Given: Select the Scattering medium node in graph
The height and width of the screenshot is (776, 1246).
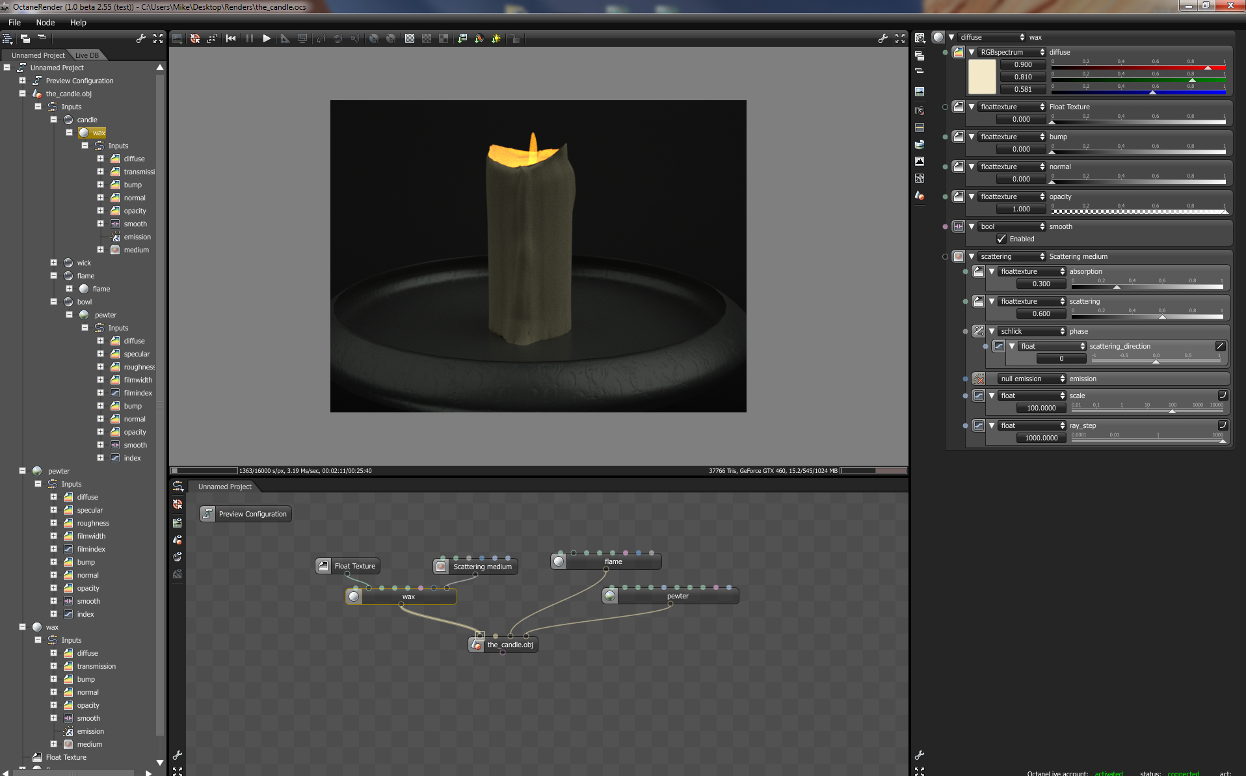Looking at the screenshot, I should [475, 567].
